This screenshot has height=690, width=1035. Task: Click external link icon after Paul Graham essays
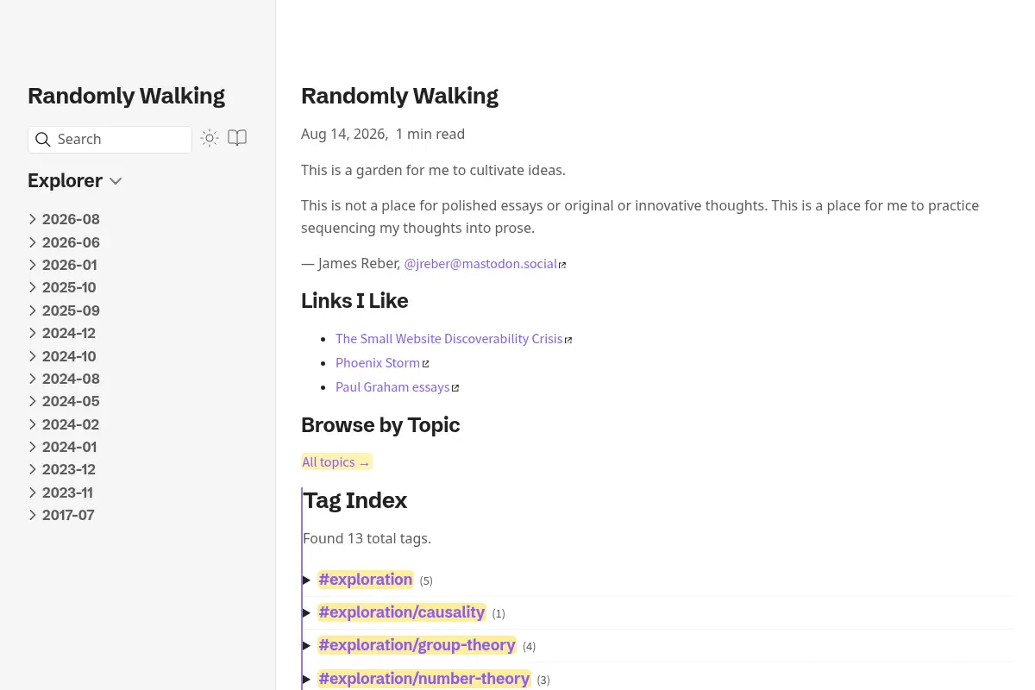455,388
